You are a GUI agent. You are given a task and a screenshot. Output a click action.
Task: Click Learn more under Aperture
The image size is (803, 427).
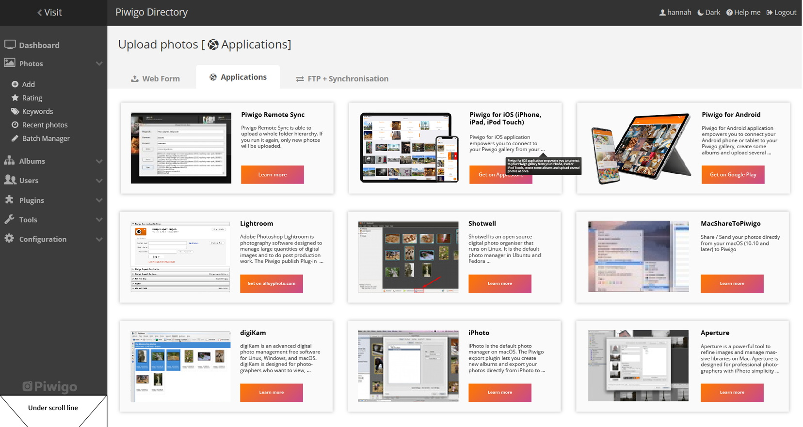(732, 393)
